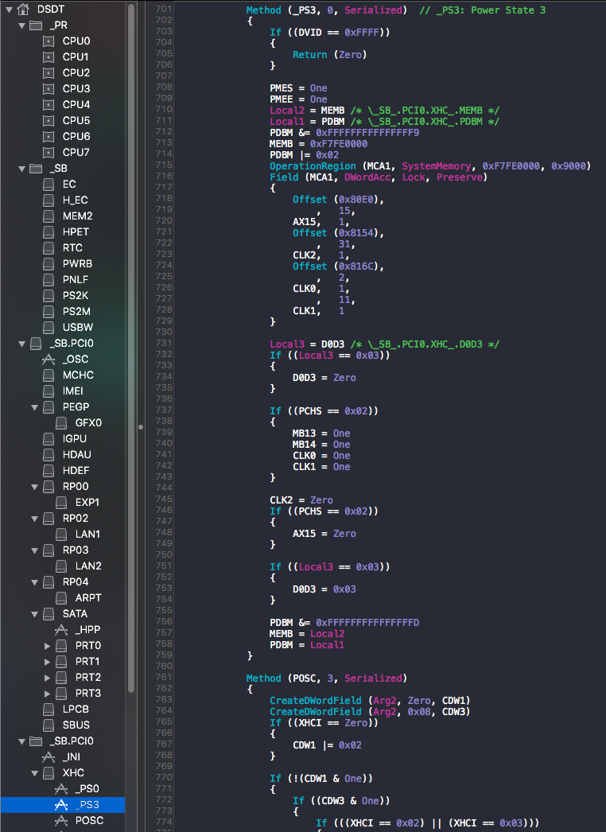Click the _OSC method icon
Screen dimensions: 606x832
point(49,360)
